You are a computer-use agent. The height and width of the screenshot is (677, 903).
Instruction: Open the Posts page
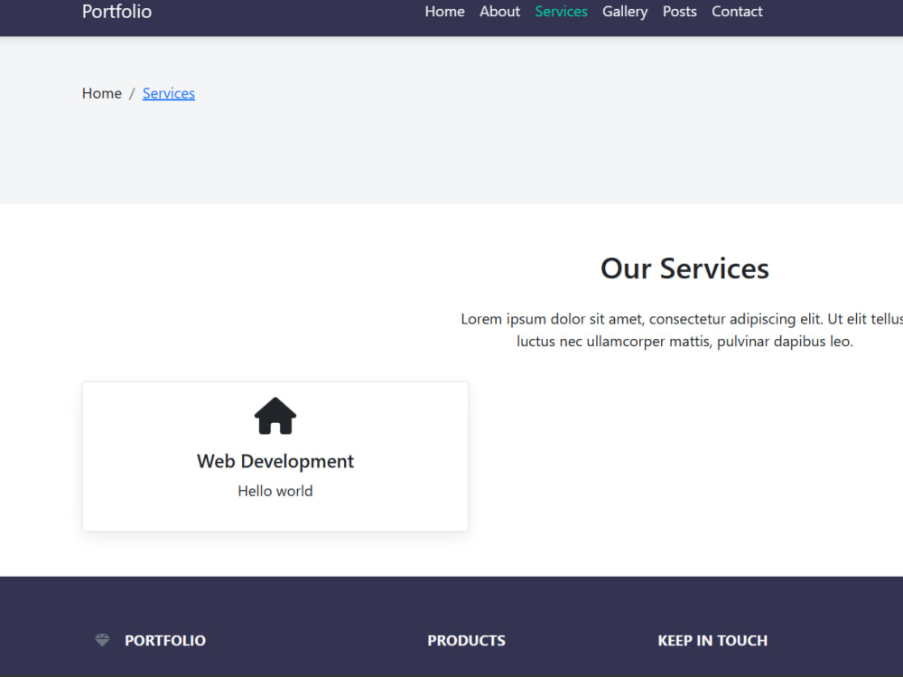[679, 12]
